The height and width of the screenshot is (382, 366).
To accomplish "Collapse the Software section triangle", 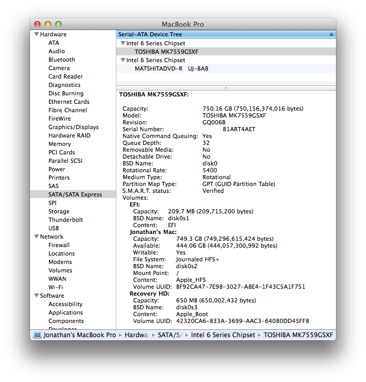I will coord(36,295).
